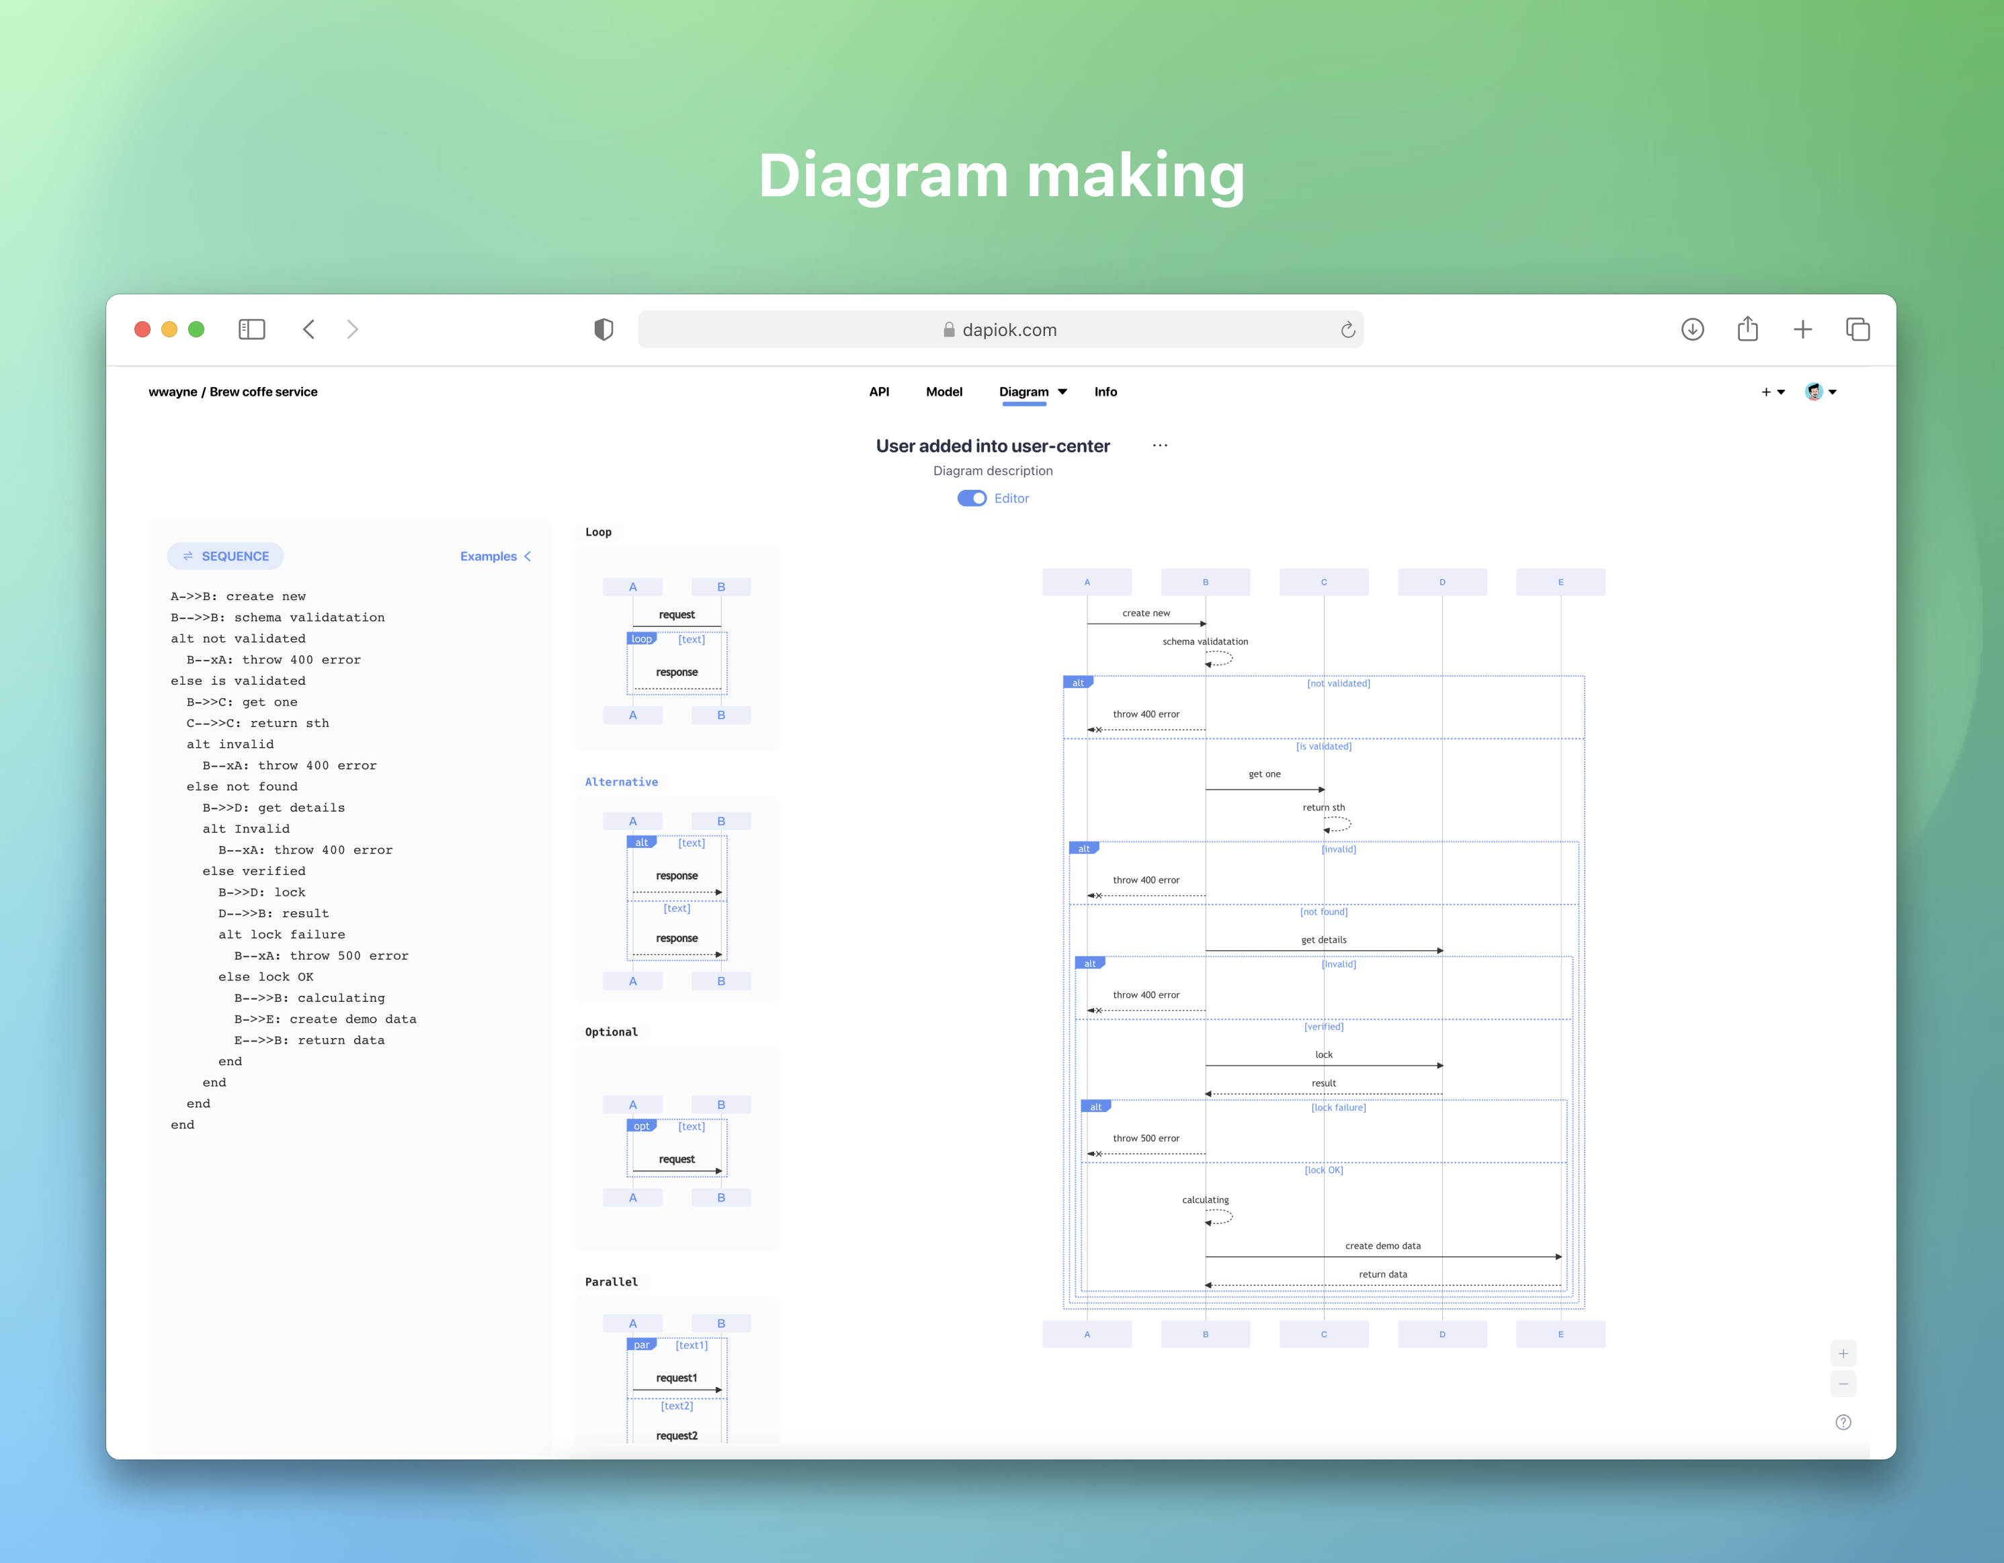Viewport: 2004px width, 1563px height.
Task: Open a new tab with the plus icon
Action: coord(1802,329)
